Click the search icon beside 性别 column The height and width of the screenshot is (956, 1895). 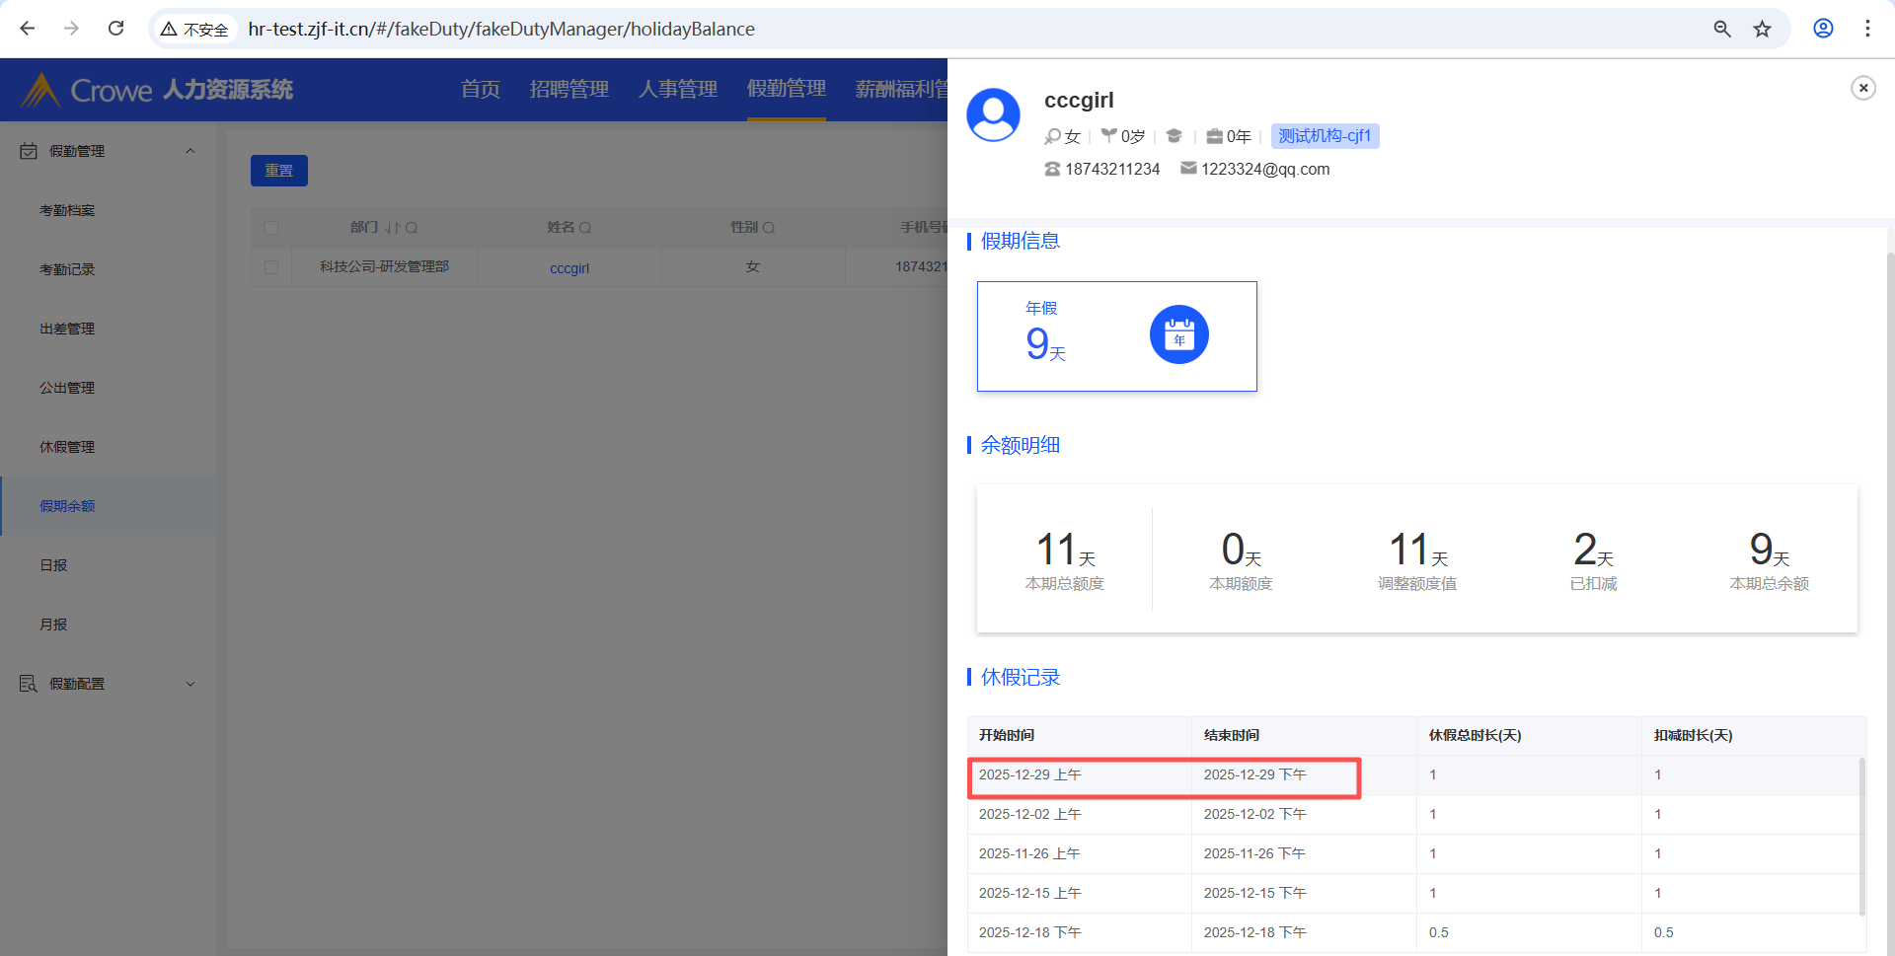(769, 228)
